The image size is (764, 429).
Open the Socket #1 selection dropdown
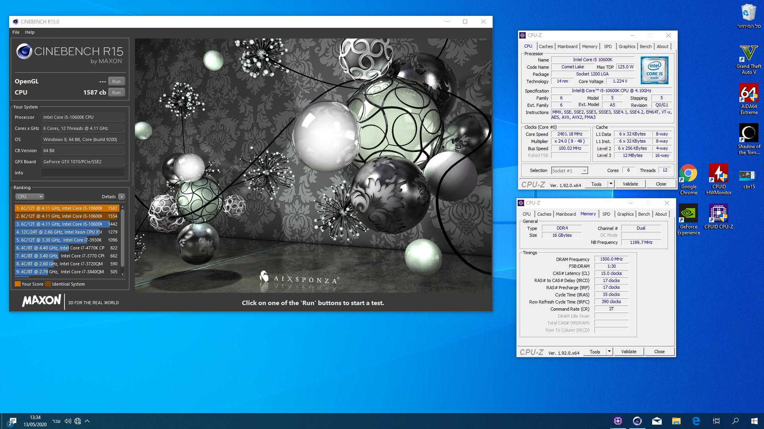click(x=569, y=171)
